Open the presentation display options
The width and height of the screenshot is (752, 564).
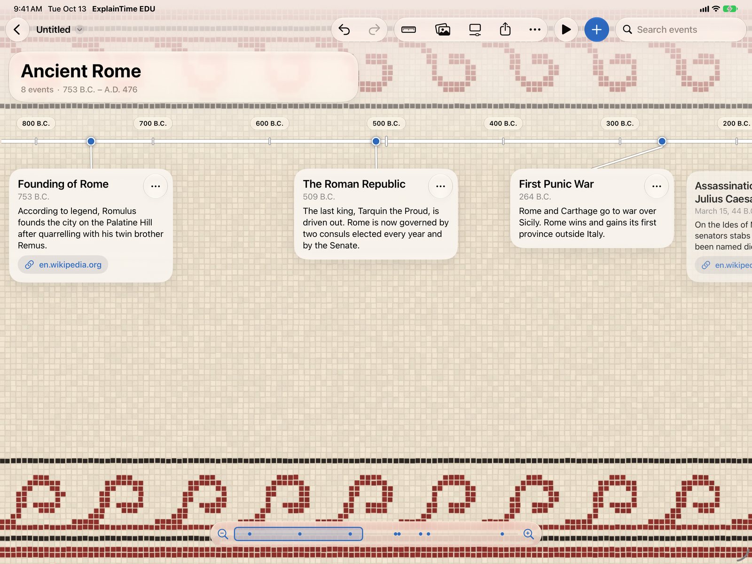(475, 30)
